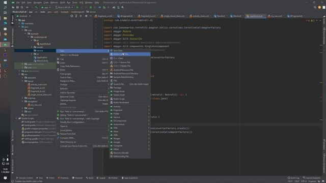326x183 pixels.
Task: Switch to the my_nav.xml editor tab
Action: click(276, 16)
